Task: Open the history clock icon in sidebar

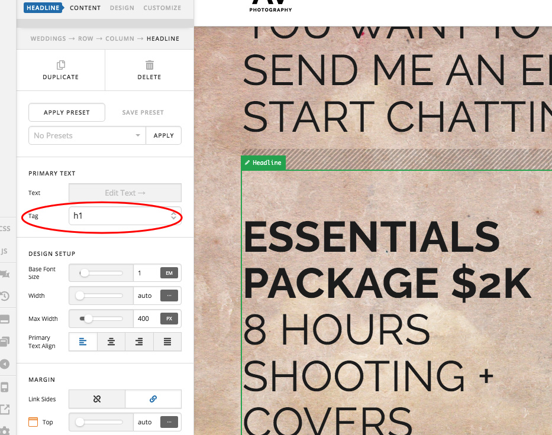Action: tap(5, 296)
